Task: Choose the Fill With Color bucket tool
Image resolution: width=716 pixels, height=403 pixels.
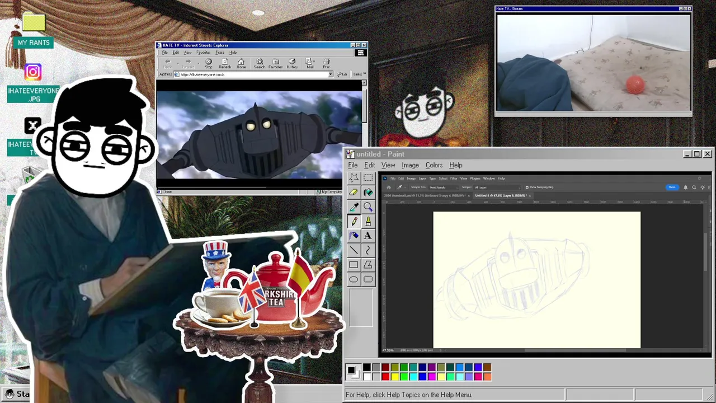Action: 368,192
